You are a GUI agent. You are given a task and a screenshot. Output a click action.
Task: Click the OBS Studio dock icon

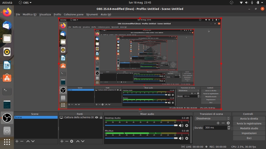(7, 118)
